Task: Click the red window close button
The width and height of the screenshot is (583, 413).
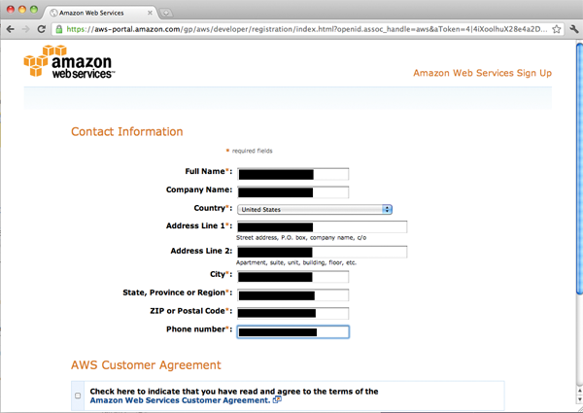Action: pyautogui.click(x=11, y=10)
